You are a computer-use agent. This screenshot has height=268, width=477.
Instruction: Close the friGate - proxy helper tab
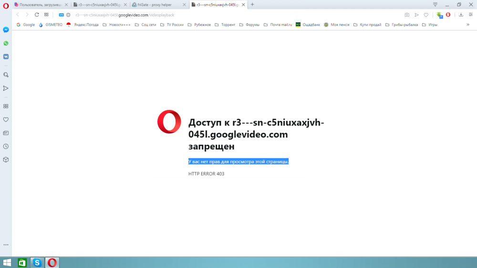pos(184,5)
